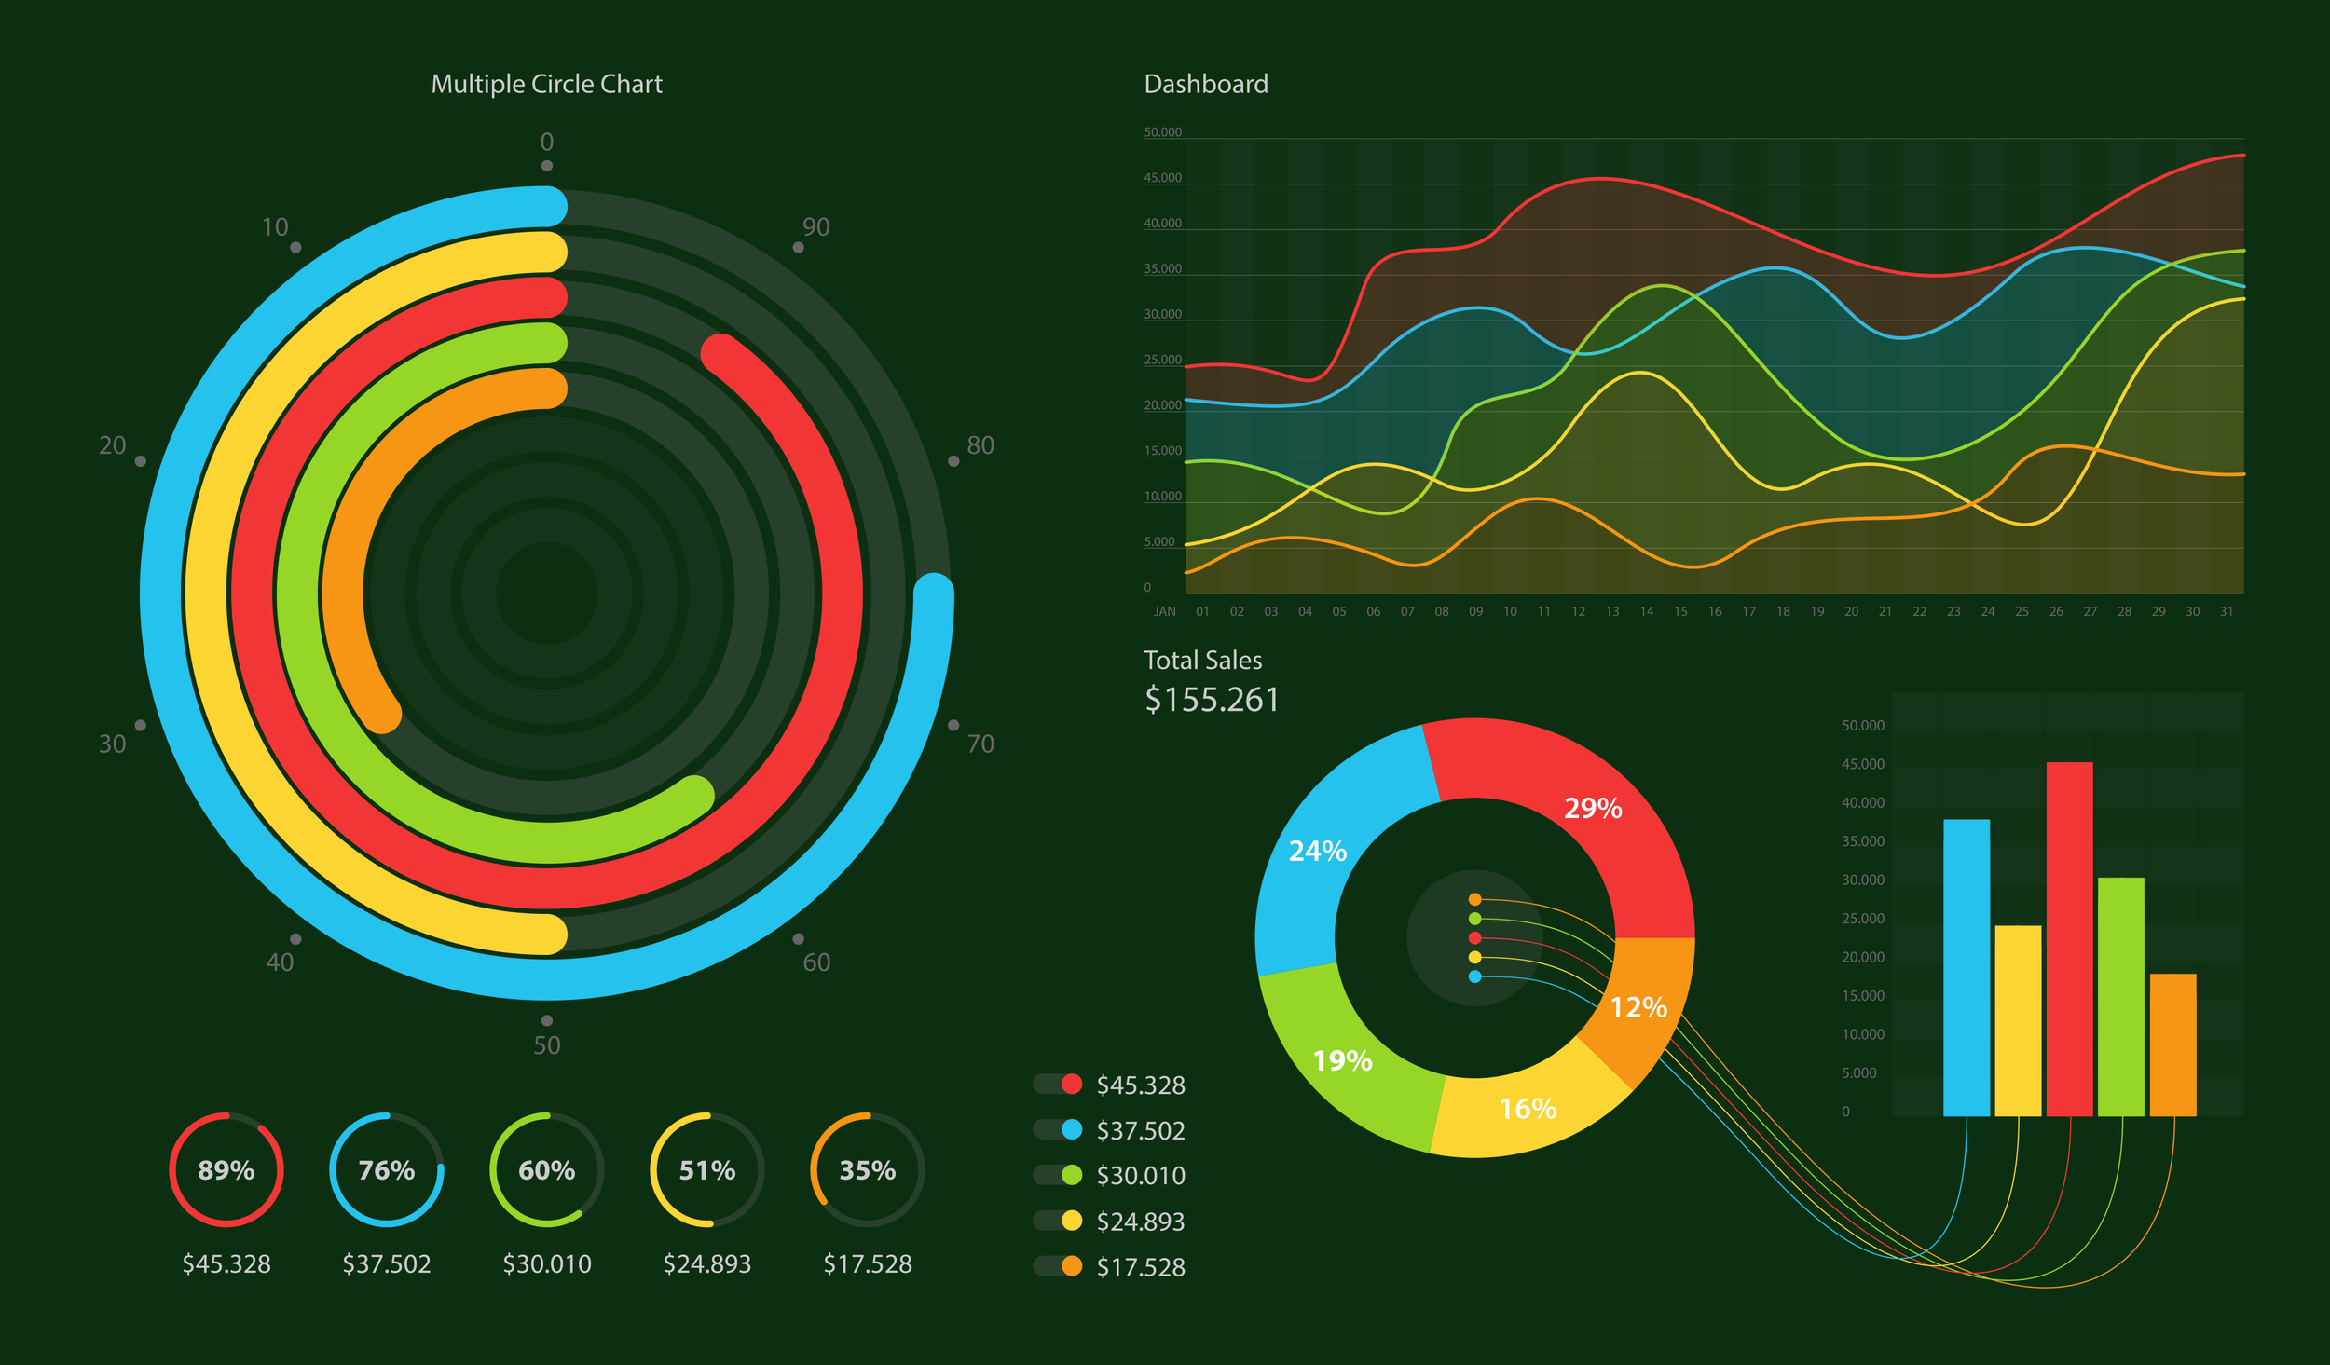Click the 30 marker on circle chart
The image size is (2330, 1365).
click(x=113, y=744)
